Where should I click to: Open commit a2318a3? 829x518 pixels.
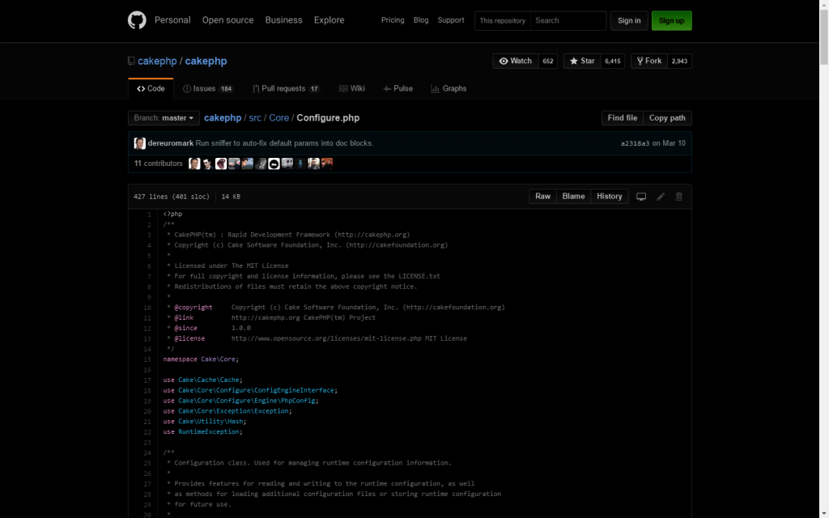635,144
